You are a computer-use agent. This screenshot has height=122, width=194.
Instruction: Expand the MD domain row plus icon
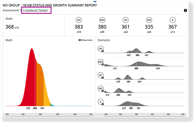[103, 91]
